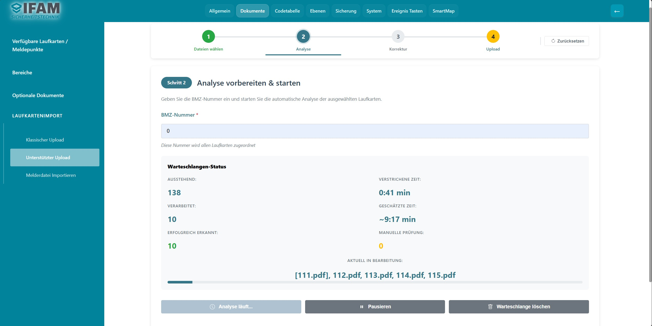The width and height of the screenshot is (652, 326).
Task: Open the Allgemein tab
Action: pos(220,11)
